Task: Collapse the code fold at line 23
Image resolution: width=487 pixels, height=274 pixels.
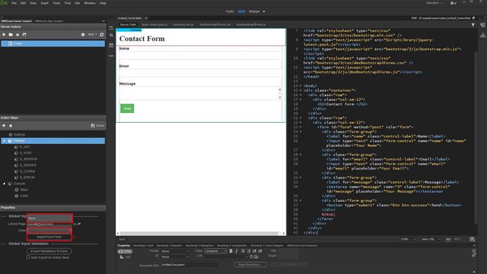Action: pos(301,127)
